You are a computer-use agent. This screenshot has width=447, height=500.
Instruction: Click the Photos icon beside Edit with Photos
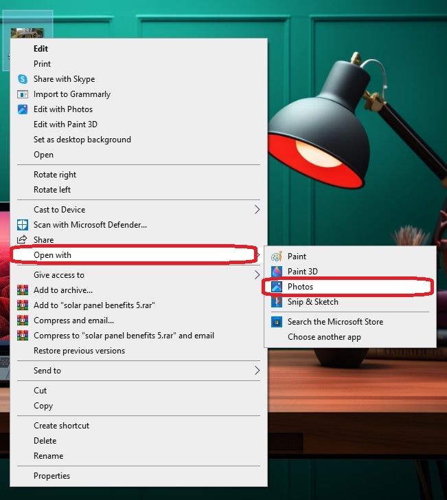click(x=23, y=109)
